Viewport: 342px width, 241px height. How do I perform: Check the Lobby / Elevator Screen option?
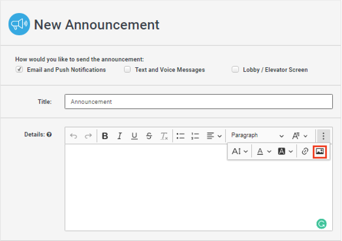coord(235,70)
